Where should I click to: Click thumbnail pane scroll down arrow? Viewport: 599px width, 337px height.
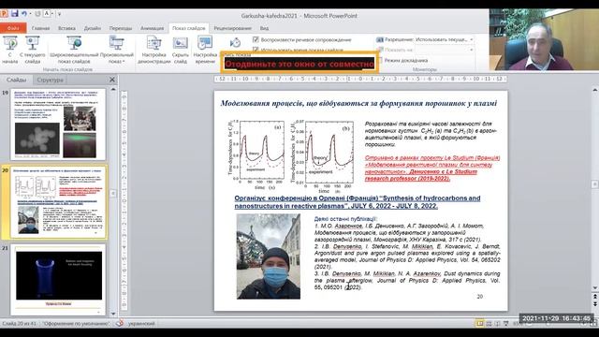tap(113, 314)
